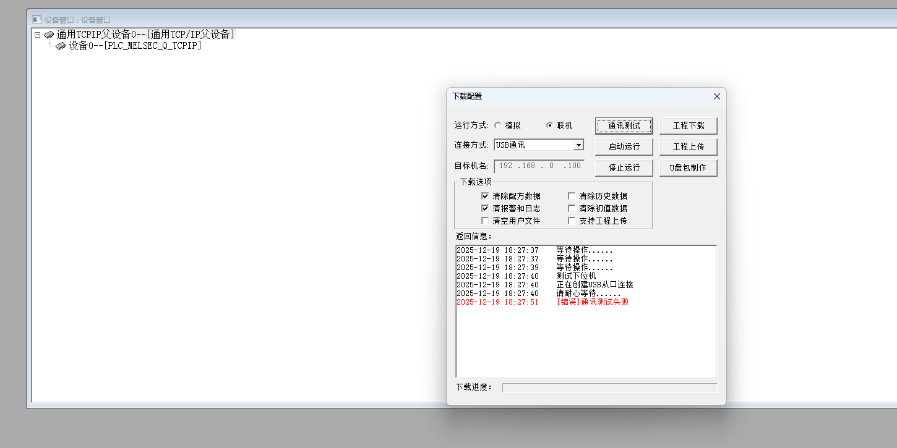897x448 pixels.
Task: Click the 工程上传 button
Action: point(688,146)
